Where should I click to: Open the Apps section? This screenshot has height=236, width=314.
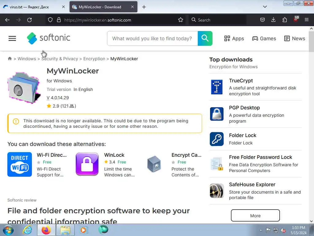[x=234, y=38]
